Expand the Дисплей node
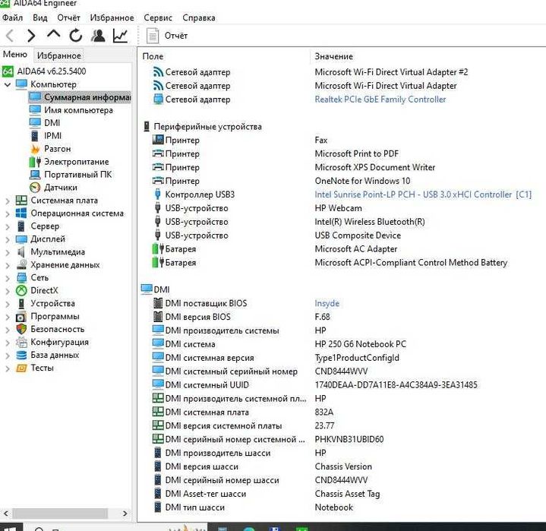546x531 pixels. (8, 240)
